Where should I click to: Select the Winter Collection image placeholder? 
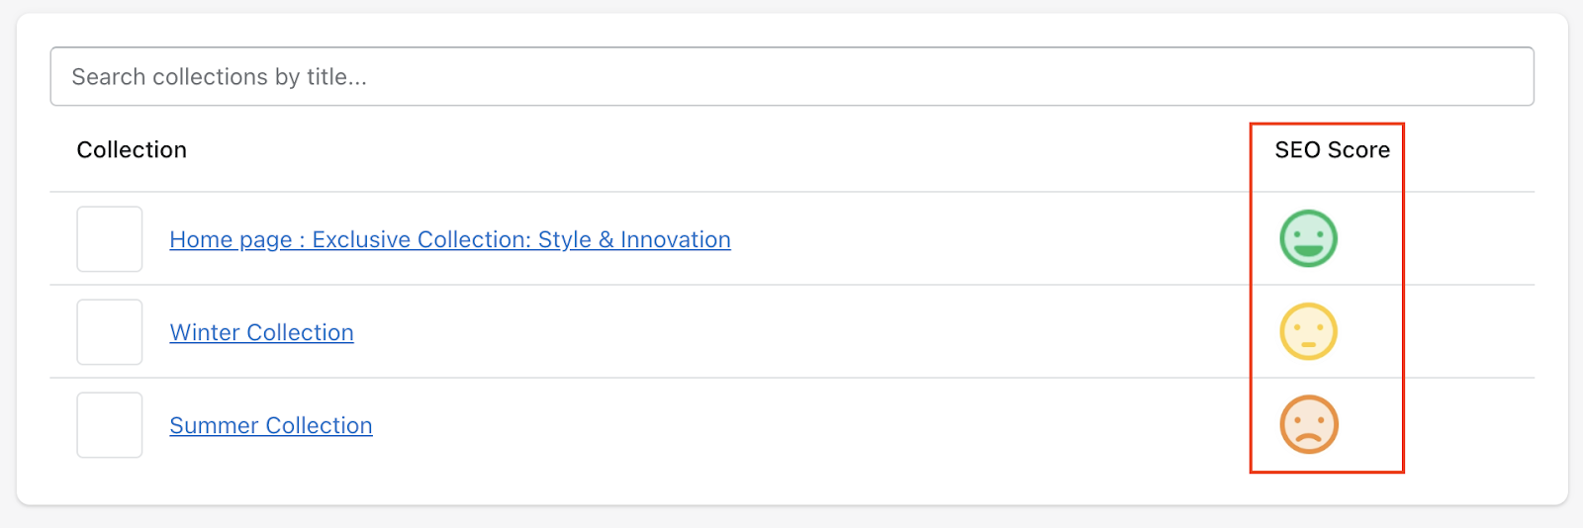(110, 331)
